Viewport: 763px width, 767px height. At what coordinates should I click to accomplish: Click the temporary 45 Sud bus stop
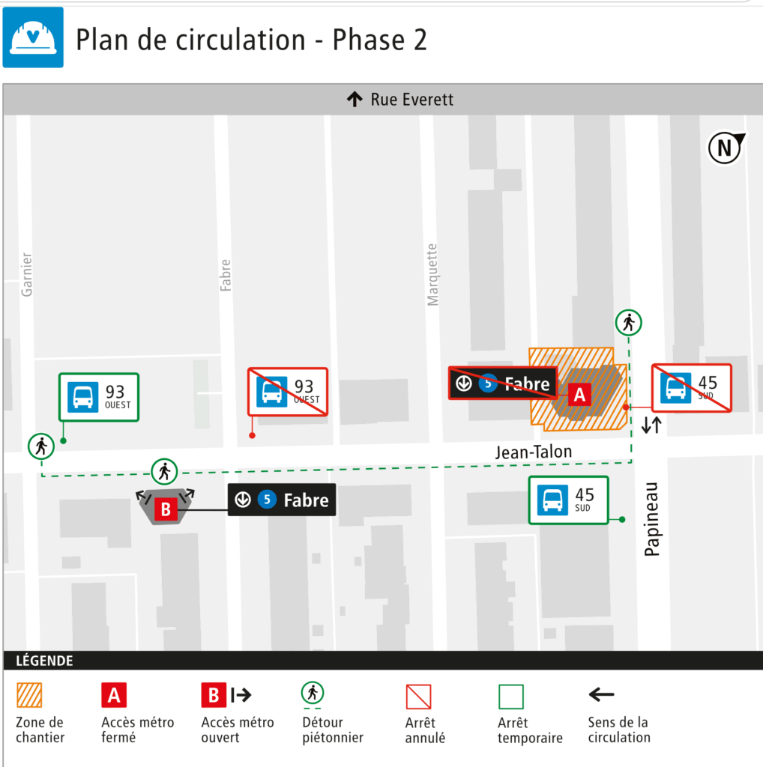pyautogui.click(x=569, y=500)
